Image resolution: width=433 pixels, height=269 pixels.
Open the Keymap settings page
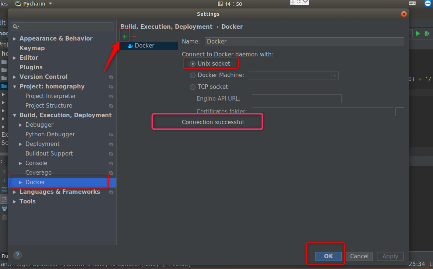32,48
